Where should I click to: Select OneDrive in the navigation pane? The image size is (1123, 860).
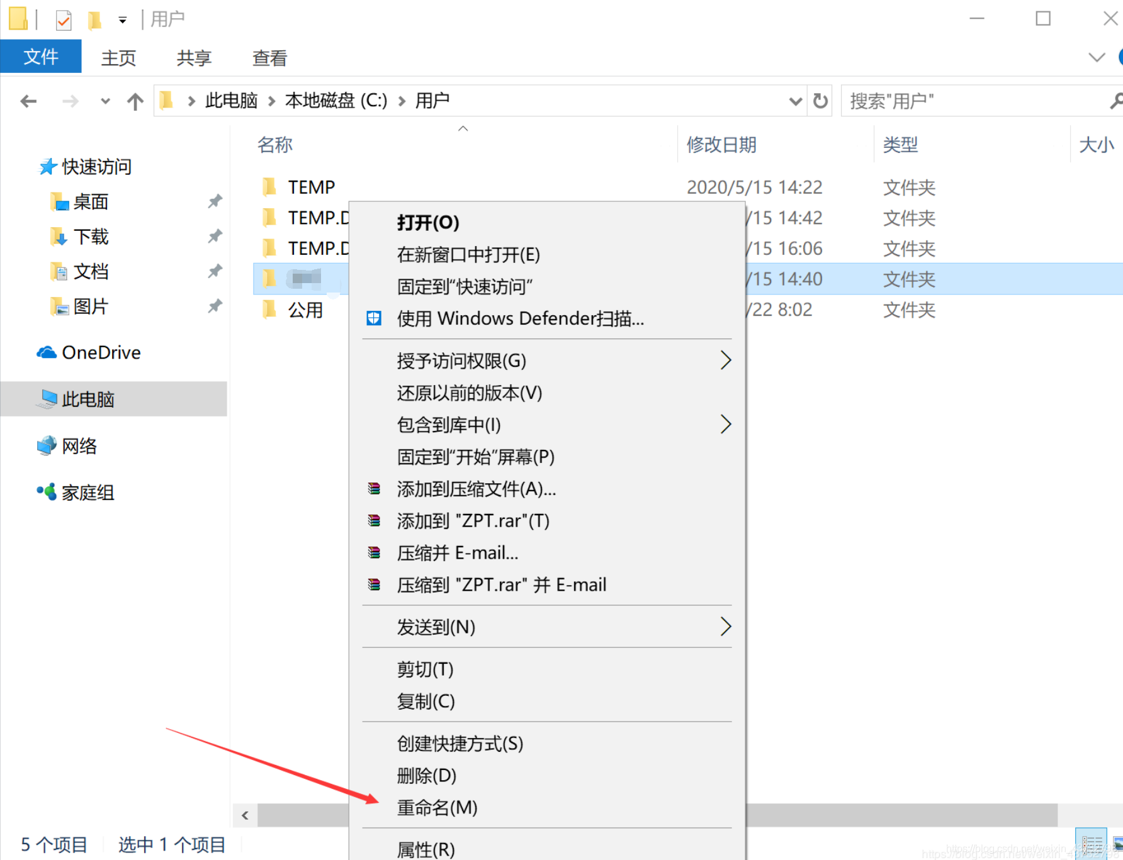(89, 352)
